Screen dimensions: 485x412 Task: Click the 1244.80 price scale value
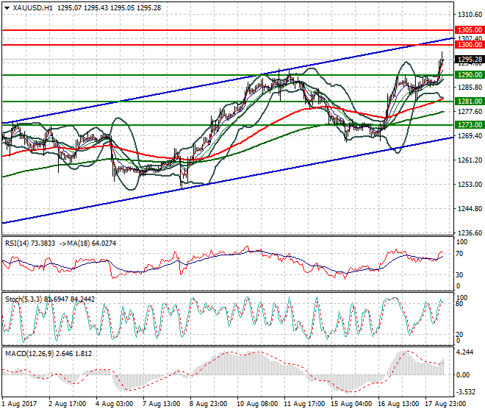click(470, 208)
